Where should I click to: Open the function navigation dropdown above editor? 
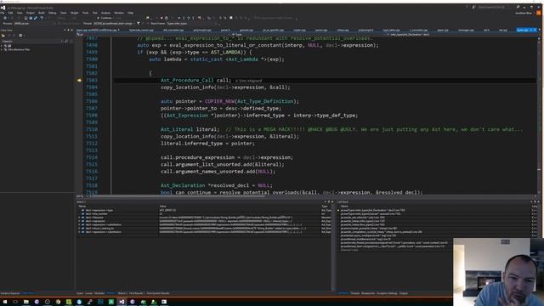(462, 34)
